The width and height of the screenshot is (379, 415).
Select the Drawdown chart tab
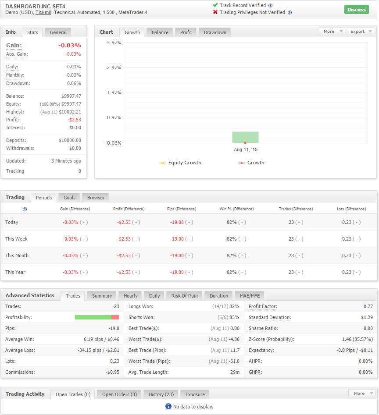215,32
